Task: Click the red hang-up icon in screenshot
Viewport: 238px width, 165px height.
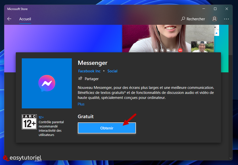Action: (180, 50)
